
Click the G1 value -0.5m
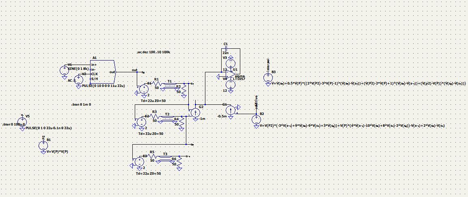coord(222,117)
